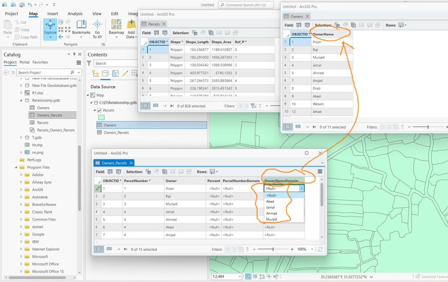This screenshot has width=448, height=282.
Task: Collapse the Relationship.gdb node in Catalog
Action: pos(21,100)
